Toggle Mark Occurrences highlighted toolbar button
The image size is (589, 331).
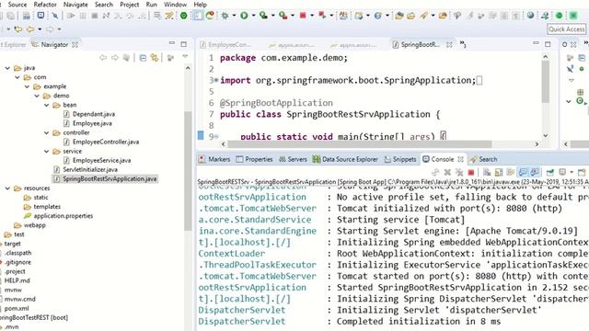[198, 16]
